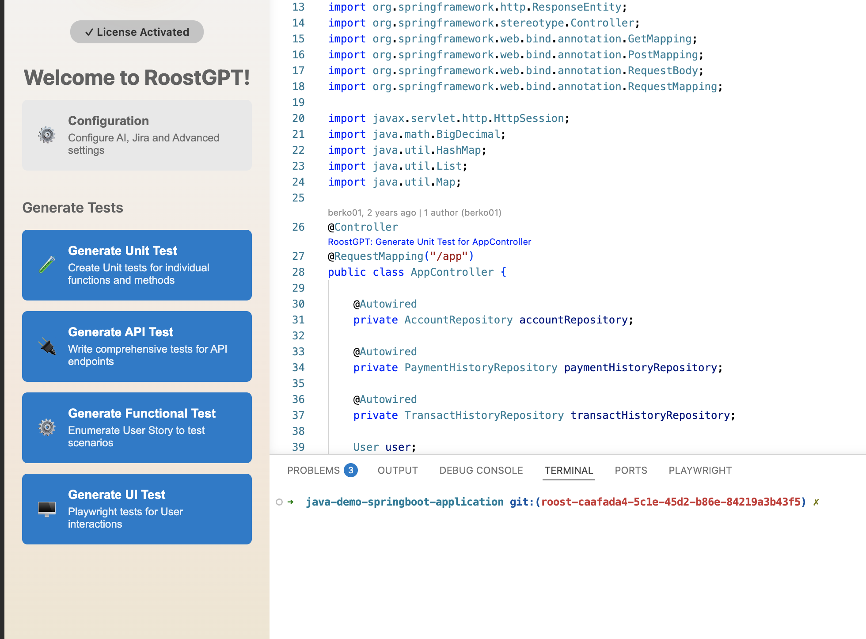This screenshot has height=639, width=866.
Task: Switch to the PORTS tab
Action: [631, 470]
